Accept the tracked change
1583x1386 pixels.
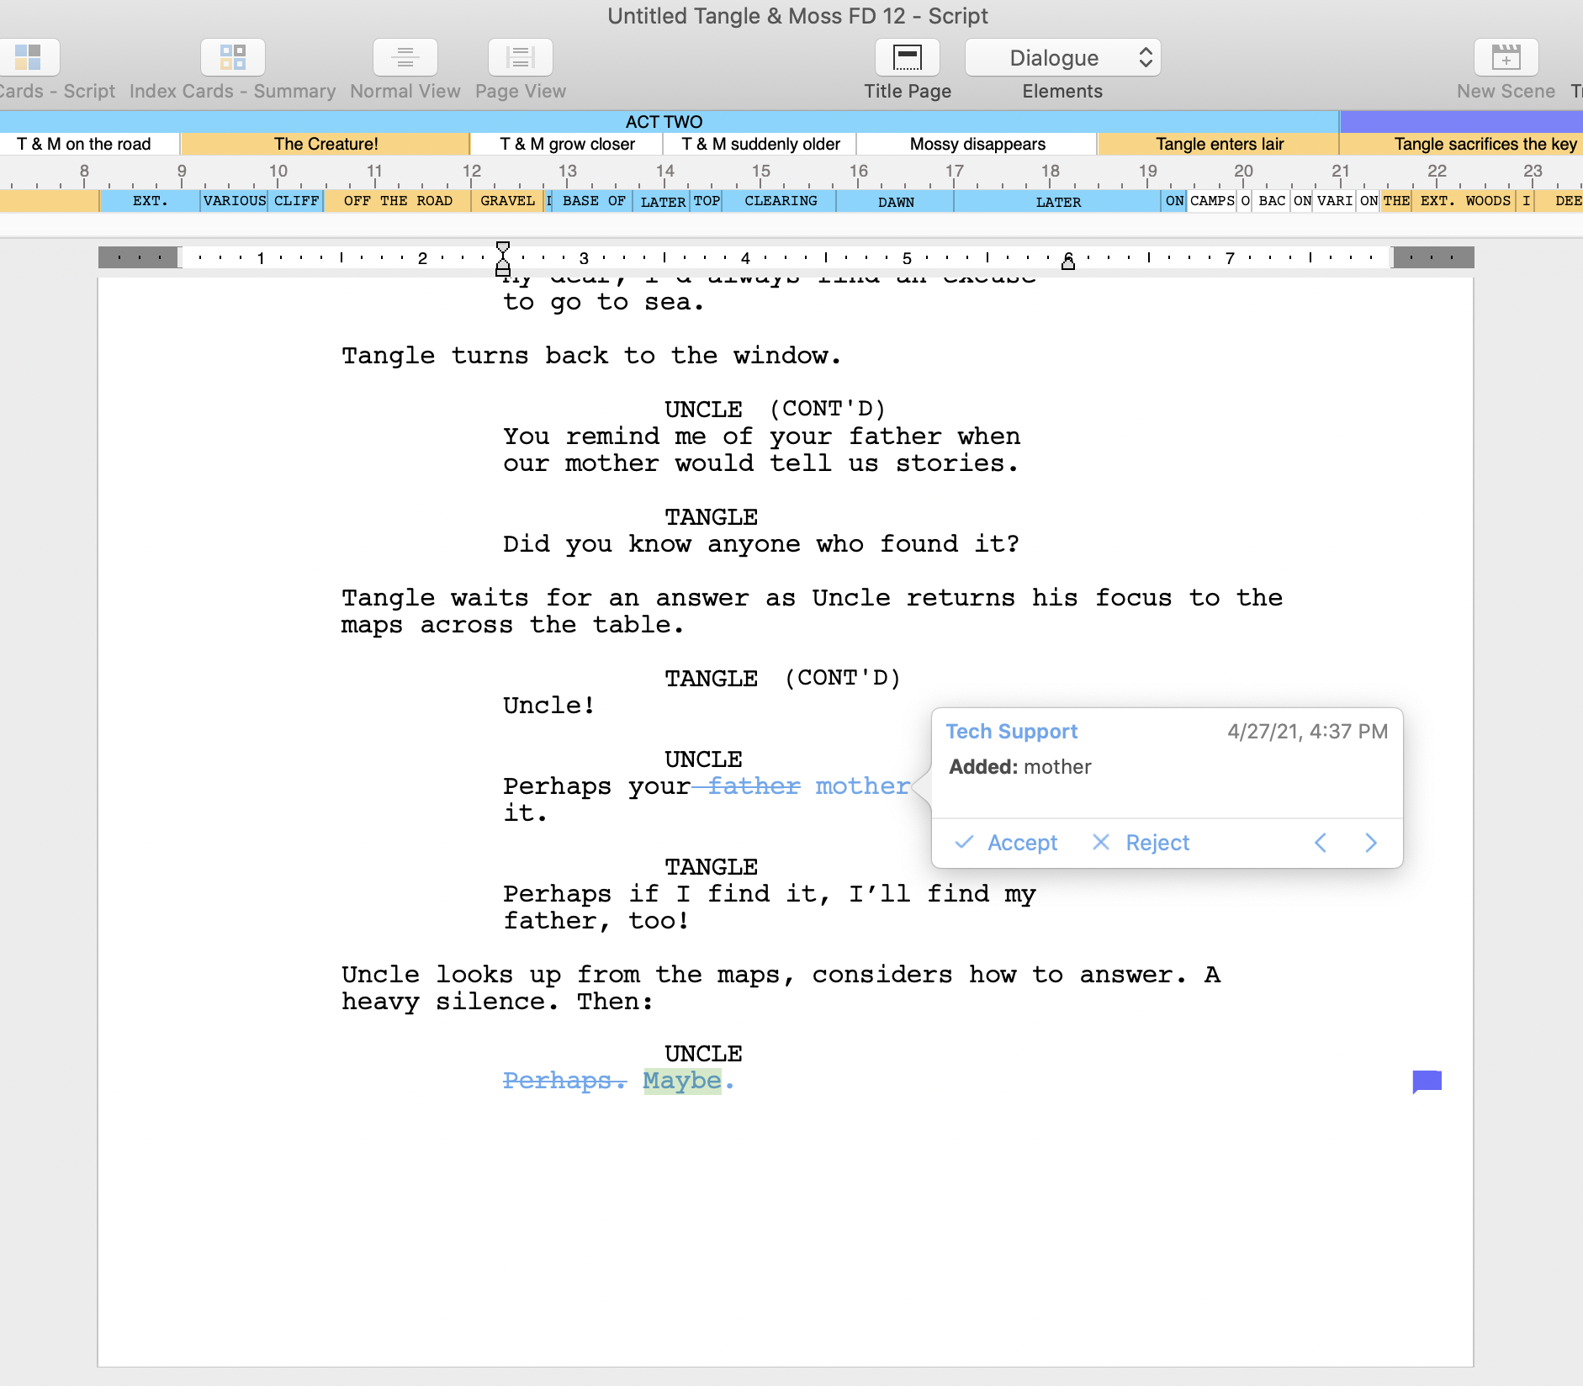tap(1006, 843)
